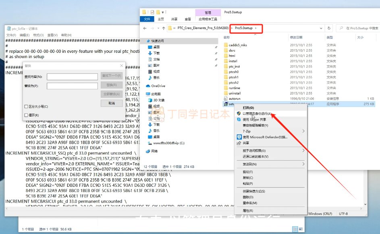380x234 pixels.
Task: Select 此电脑 in navigation pane
Action: click(154, 94)
